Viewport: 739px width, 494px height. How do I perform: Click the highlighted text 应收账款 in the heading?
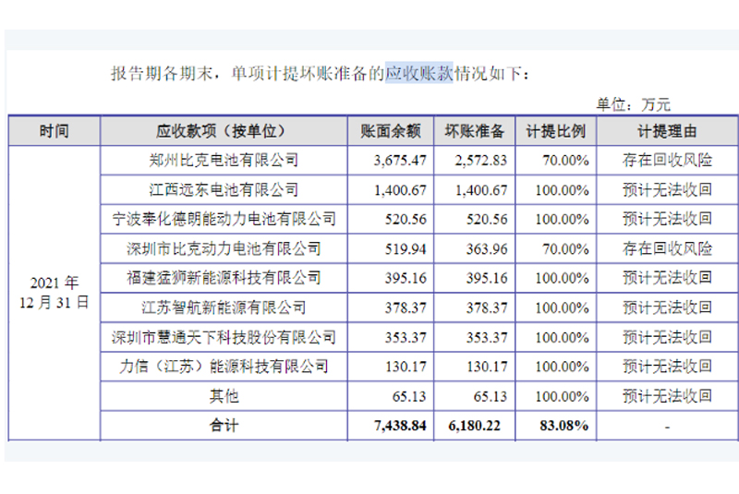tap(418, 74)
